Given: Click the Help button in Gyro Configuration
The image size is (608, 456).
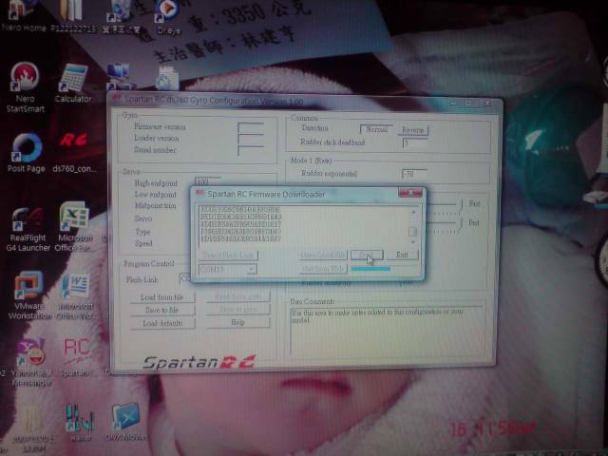Looking at the screenshot, I should pyautogui.click(x=237, y=323).
